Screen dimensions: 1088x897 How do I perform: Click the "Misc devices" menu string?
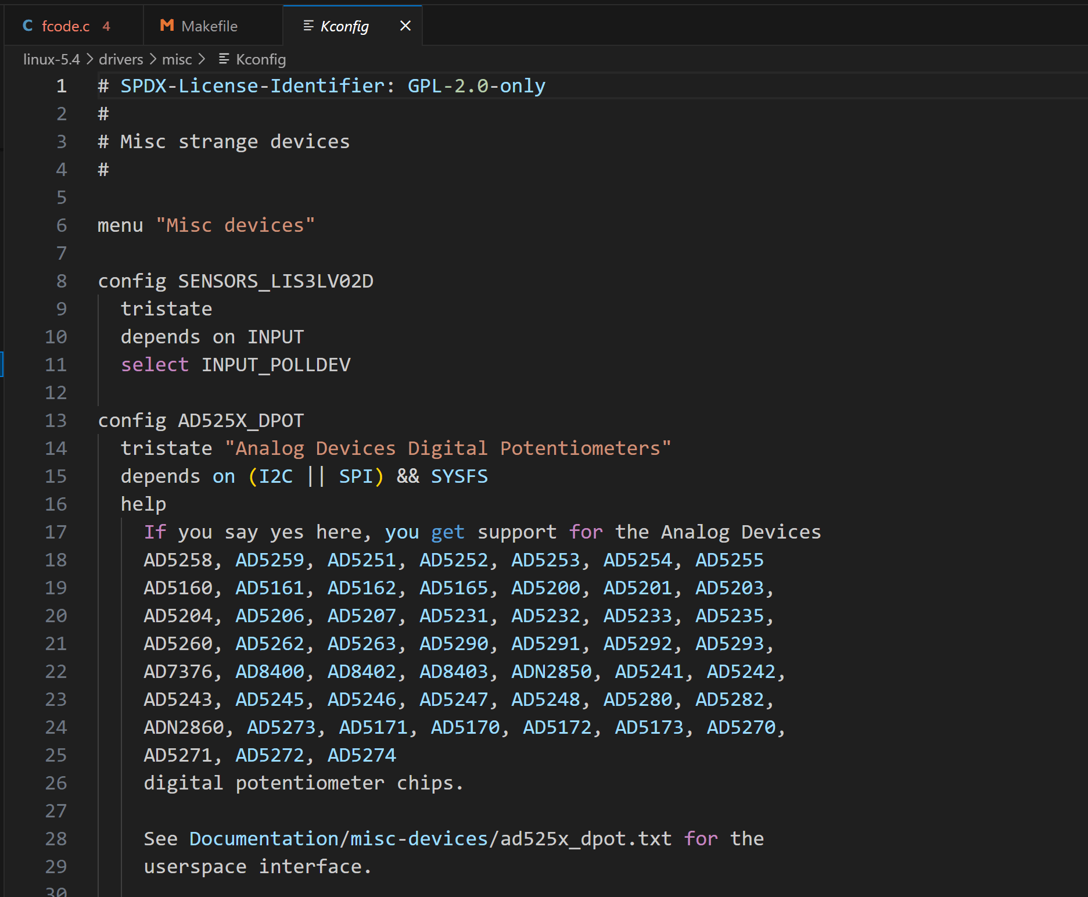coord(235,225)
